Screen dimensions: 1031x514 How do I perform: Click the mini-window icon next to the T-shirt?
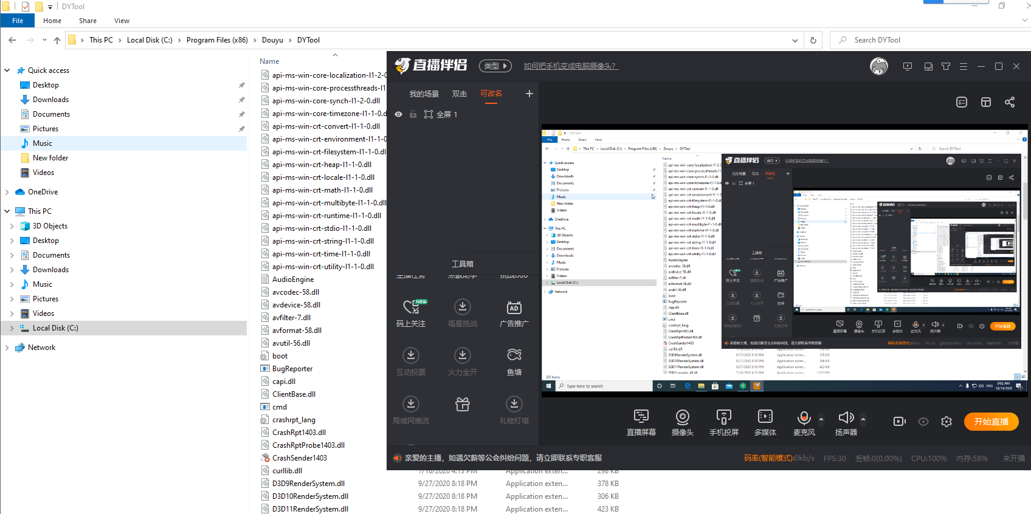pos(928,66)
